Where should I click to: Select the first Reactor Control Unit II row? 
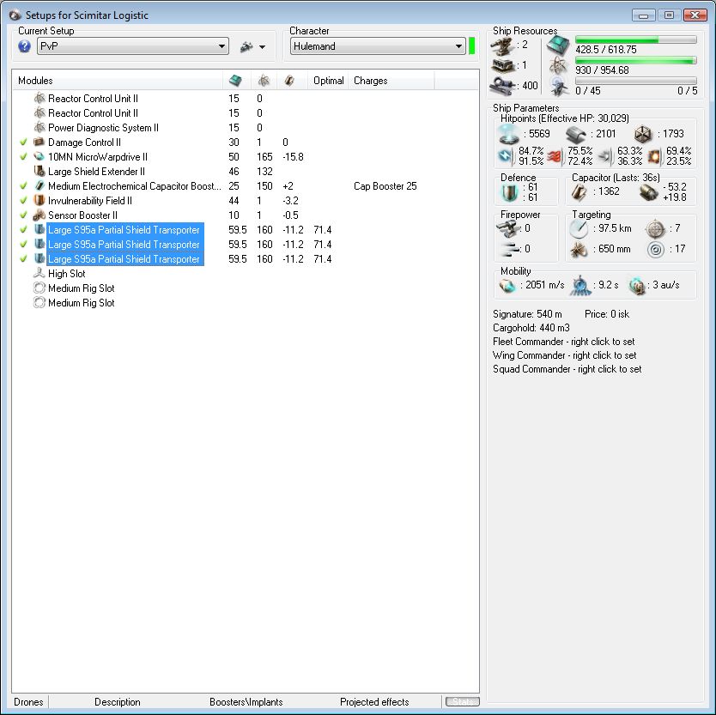pyautogui.click(x=246, y=98)
